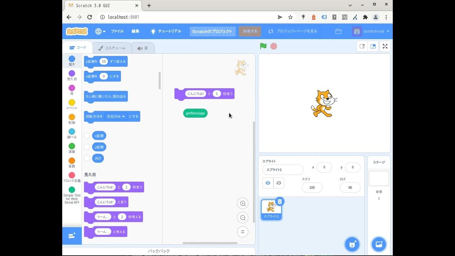Enable the y座標 reporter checkbox
The width and height of the screenshot is (455, 256).
pyautogui.click(x=87, y=147)
